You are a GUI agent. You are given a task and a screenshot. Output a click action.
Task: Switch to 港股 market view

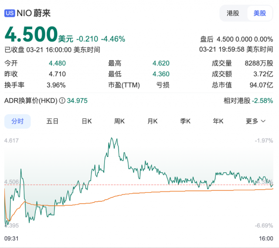click(x=233, y=13)
